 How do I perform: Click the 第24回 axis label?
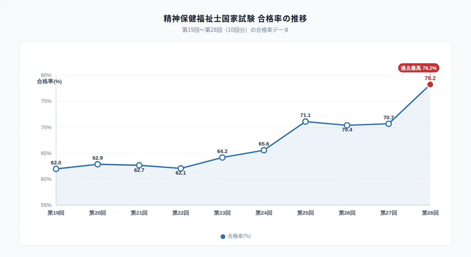[264, 213]
